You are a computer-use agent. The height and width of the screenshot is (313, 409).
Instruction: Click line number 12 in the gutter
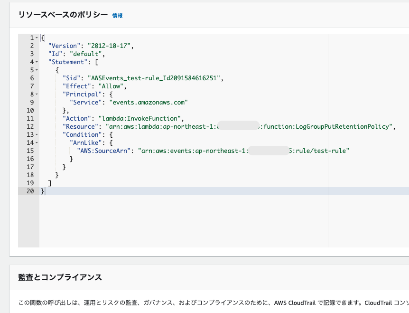tap(31, 126)
